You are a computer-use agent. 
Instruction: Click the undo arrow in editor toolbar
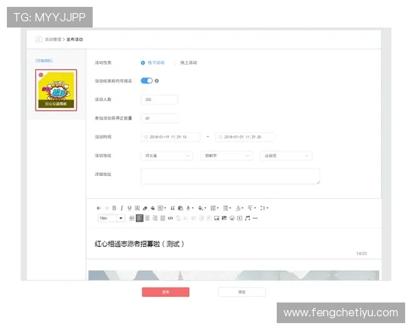click(98, 208)
